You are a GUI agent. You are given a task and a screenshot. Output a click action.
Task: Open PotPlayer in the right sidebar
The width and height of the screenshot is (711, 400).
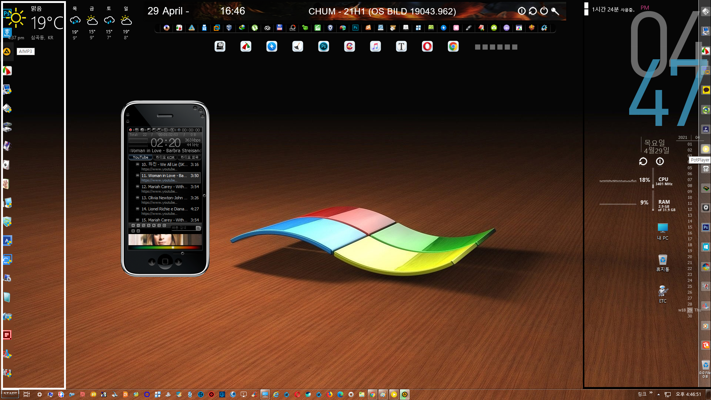click(706, 149)
